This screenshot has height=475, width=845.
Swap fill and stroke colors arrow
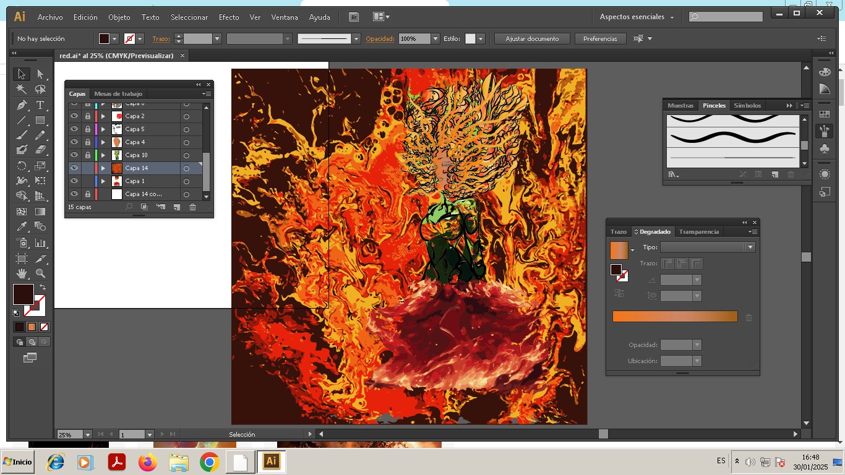[x=43, y=287]
